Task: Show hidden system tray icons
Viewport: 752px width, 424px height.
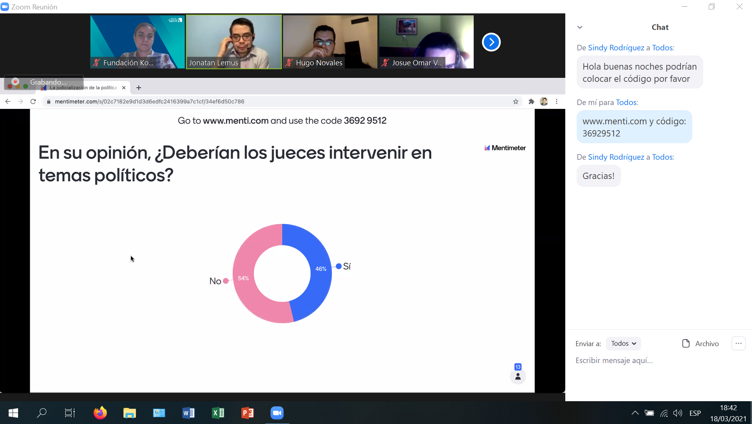Action: coord(634,413)
